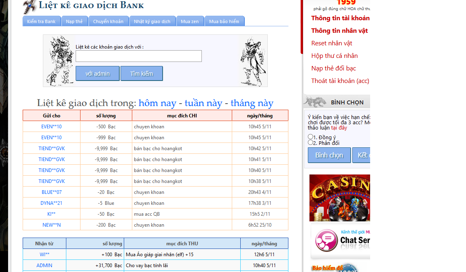The image size is (466, 272).
Task: Click the Nhận từ column header
Action: (44, 244)
